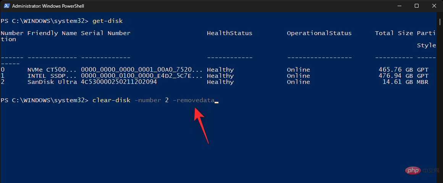Image resolution: width=443 pixels, height=183 pixels.
Task: Click the 'SanDisk Ultra' disk name
Action: coord(52,82)
